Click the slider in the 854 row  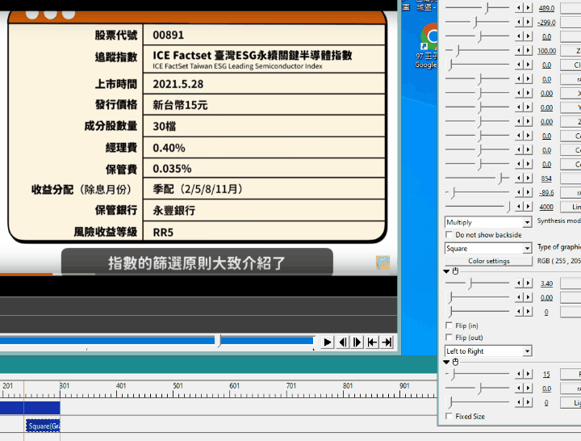tap(477, 178)
